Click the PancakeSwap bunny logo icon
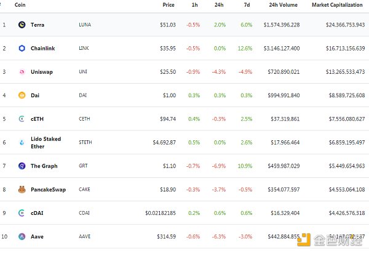 pyautogui.click(x=22, y=190)
